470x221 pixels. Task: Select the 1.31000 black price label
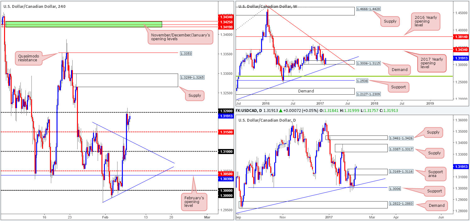226,152
